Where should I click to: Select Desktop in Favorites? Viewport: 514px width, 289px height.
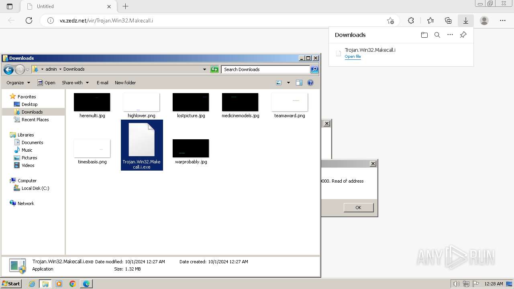[29, 104]
